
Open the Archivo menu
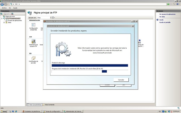click(4, 8)
